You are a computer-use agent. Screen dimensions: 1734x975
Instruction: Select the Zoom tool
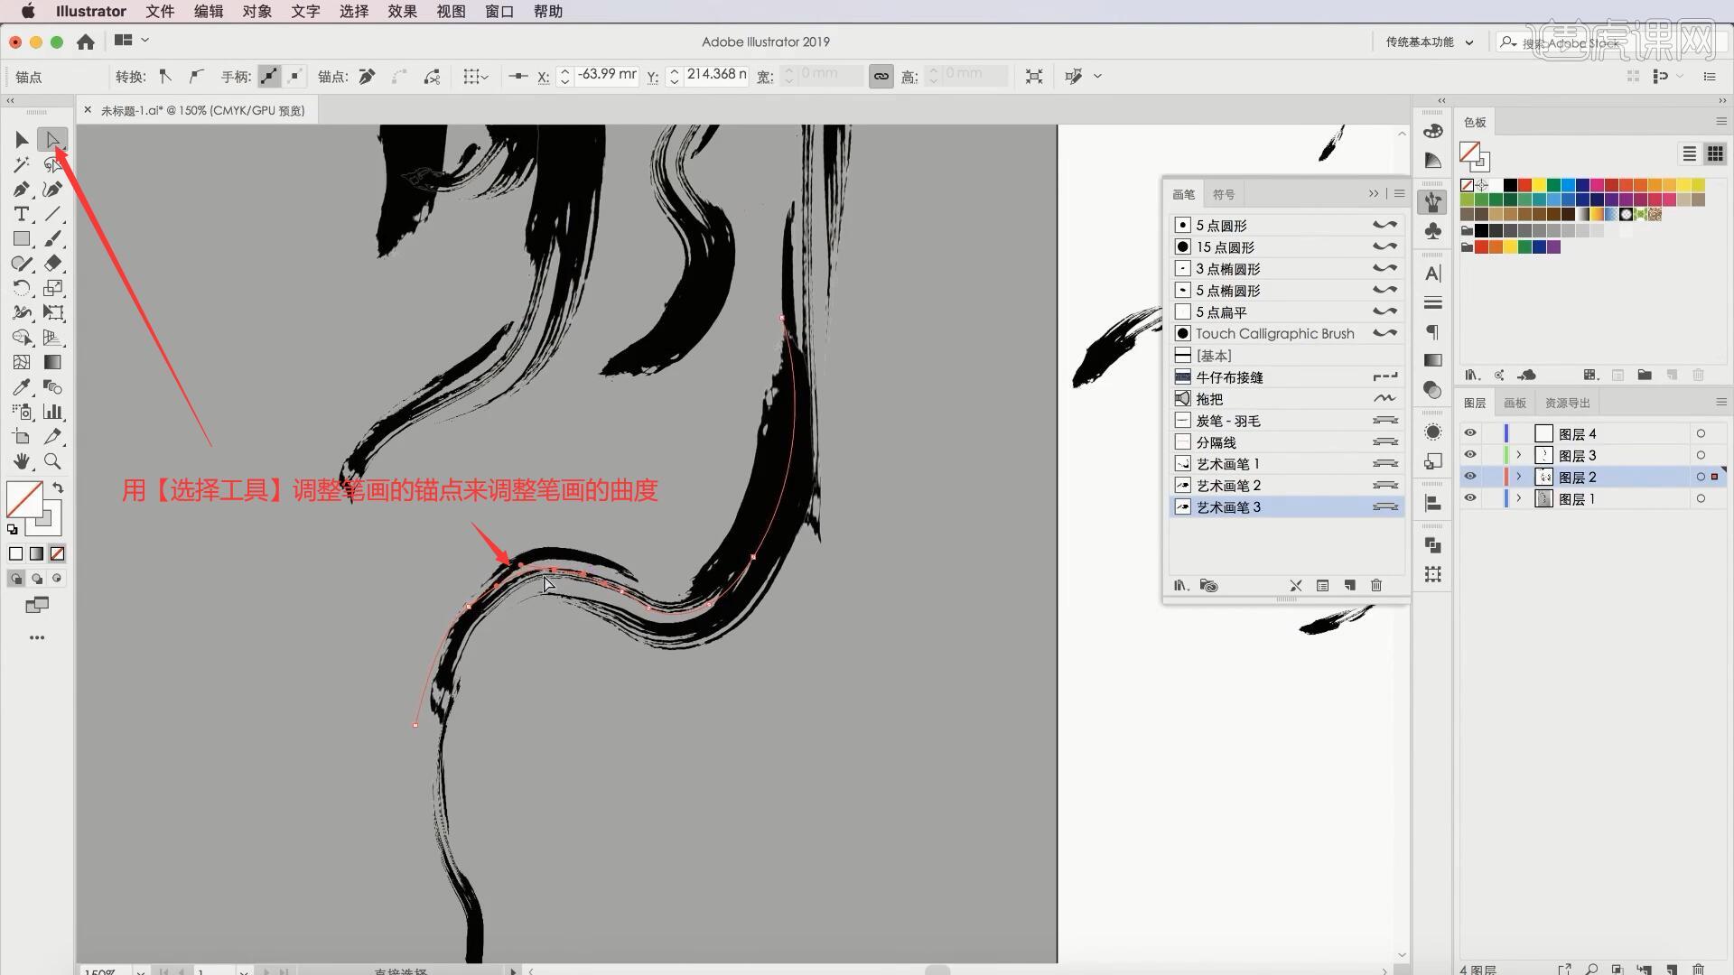click(x=52, y=460)
